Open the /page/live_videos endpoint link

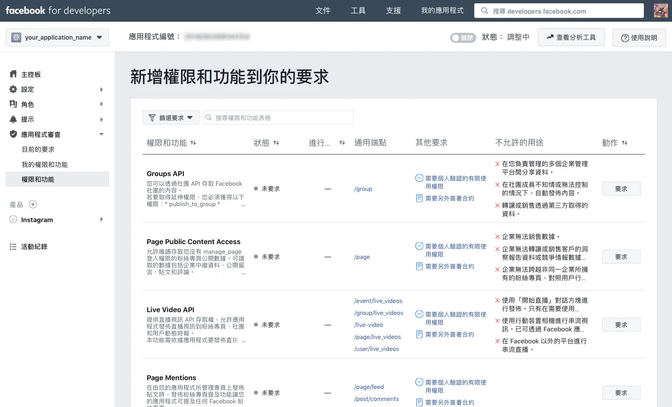(378, 337)
